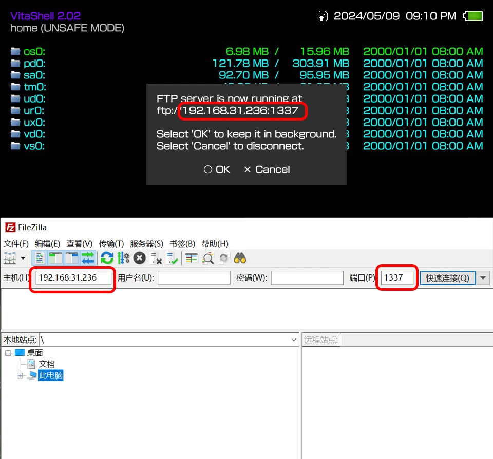Click the 端口(P) port field
The image size is (493, 459).
click(397, 278)
